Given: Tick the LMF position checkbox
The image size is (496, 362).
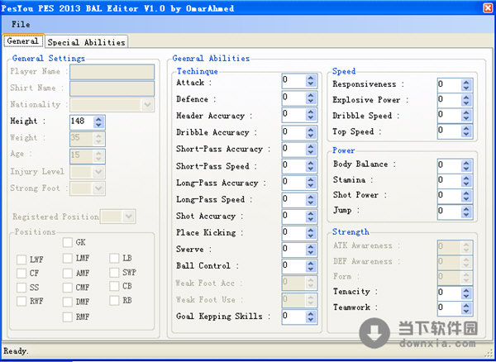Looking at the screenshot, I should (68, 259).
